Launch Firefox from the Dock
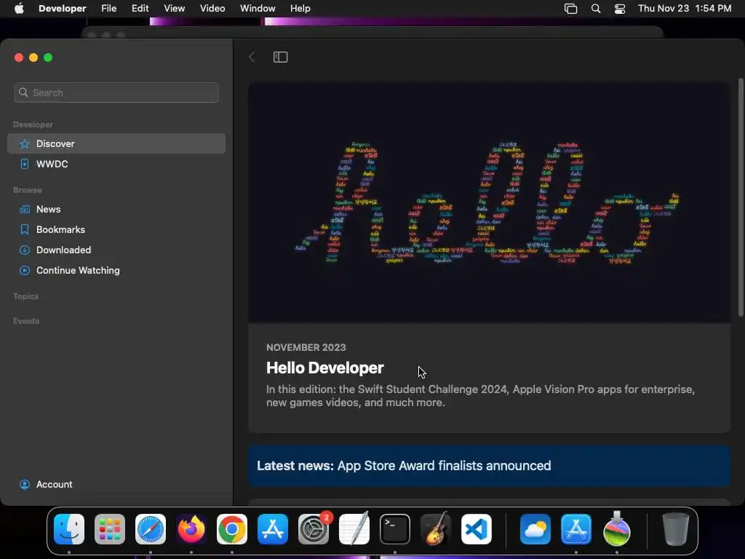The image size is (745, 559). 191,529
